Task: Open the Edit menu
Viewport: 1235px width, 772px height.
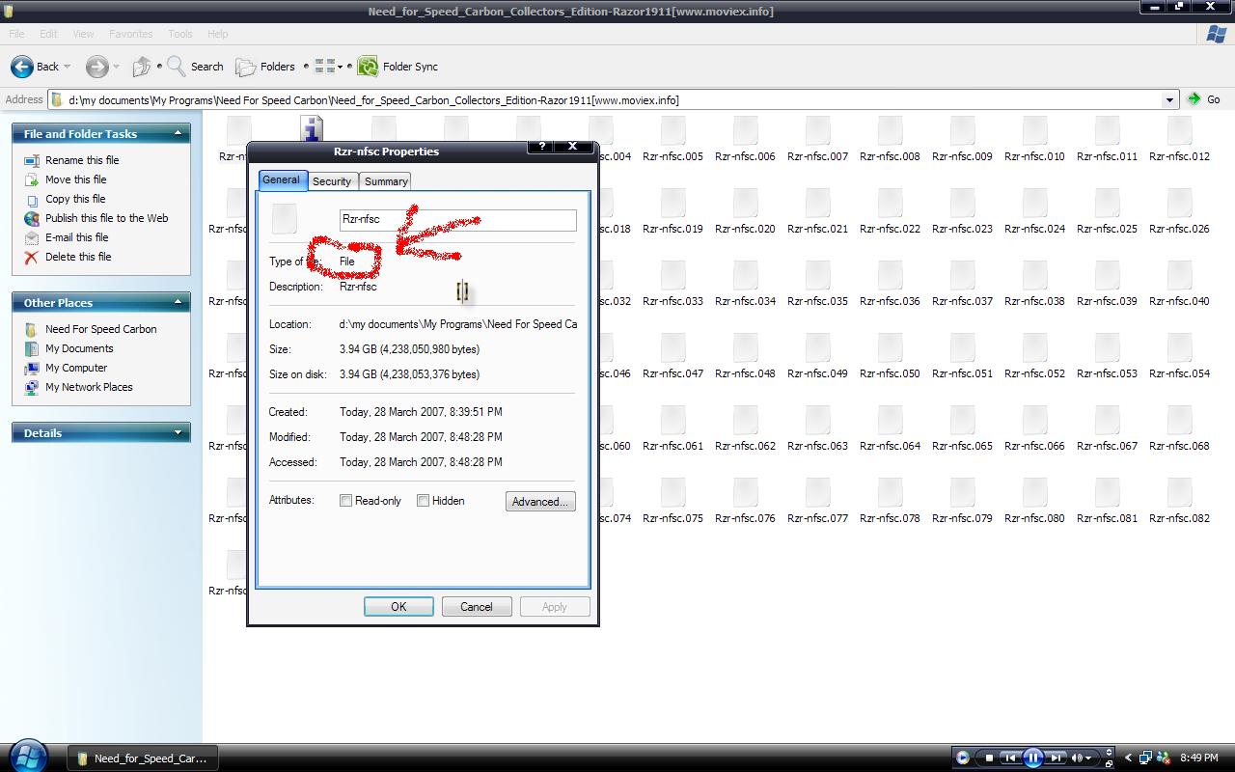Action: (48, 34)
